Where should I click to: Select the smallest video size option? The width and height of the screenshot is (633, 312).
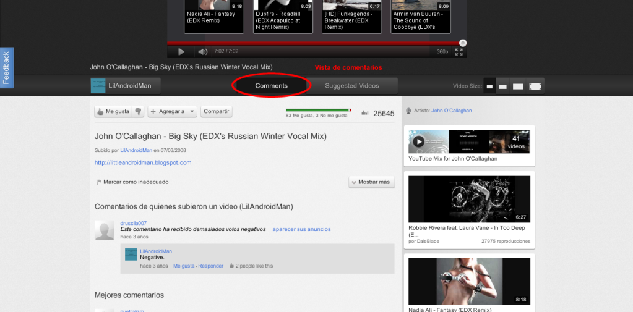[489, 86]
